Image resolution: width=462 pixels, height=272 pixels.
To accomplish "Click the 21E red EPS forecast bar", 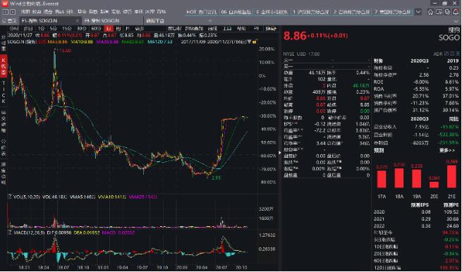I will pyautogui.click(x=451, y=176).
